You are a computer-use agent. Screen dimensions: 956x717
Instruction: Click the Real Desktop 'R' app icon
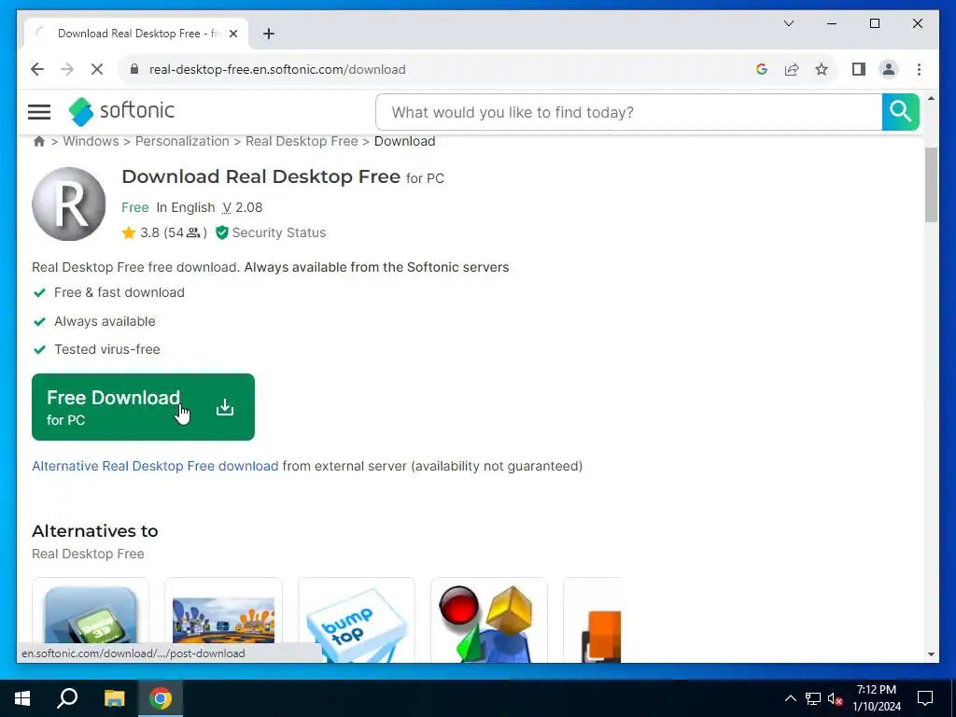[69, 204]
